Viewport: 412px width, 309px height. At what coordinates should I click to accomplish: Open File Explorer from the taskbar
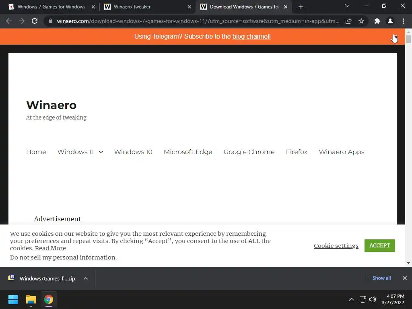coord(31,299)
